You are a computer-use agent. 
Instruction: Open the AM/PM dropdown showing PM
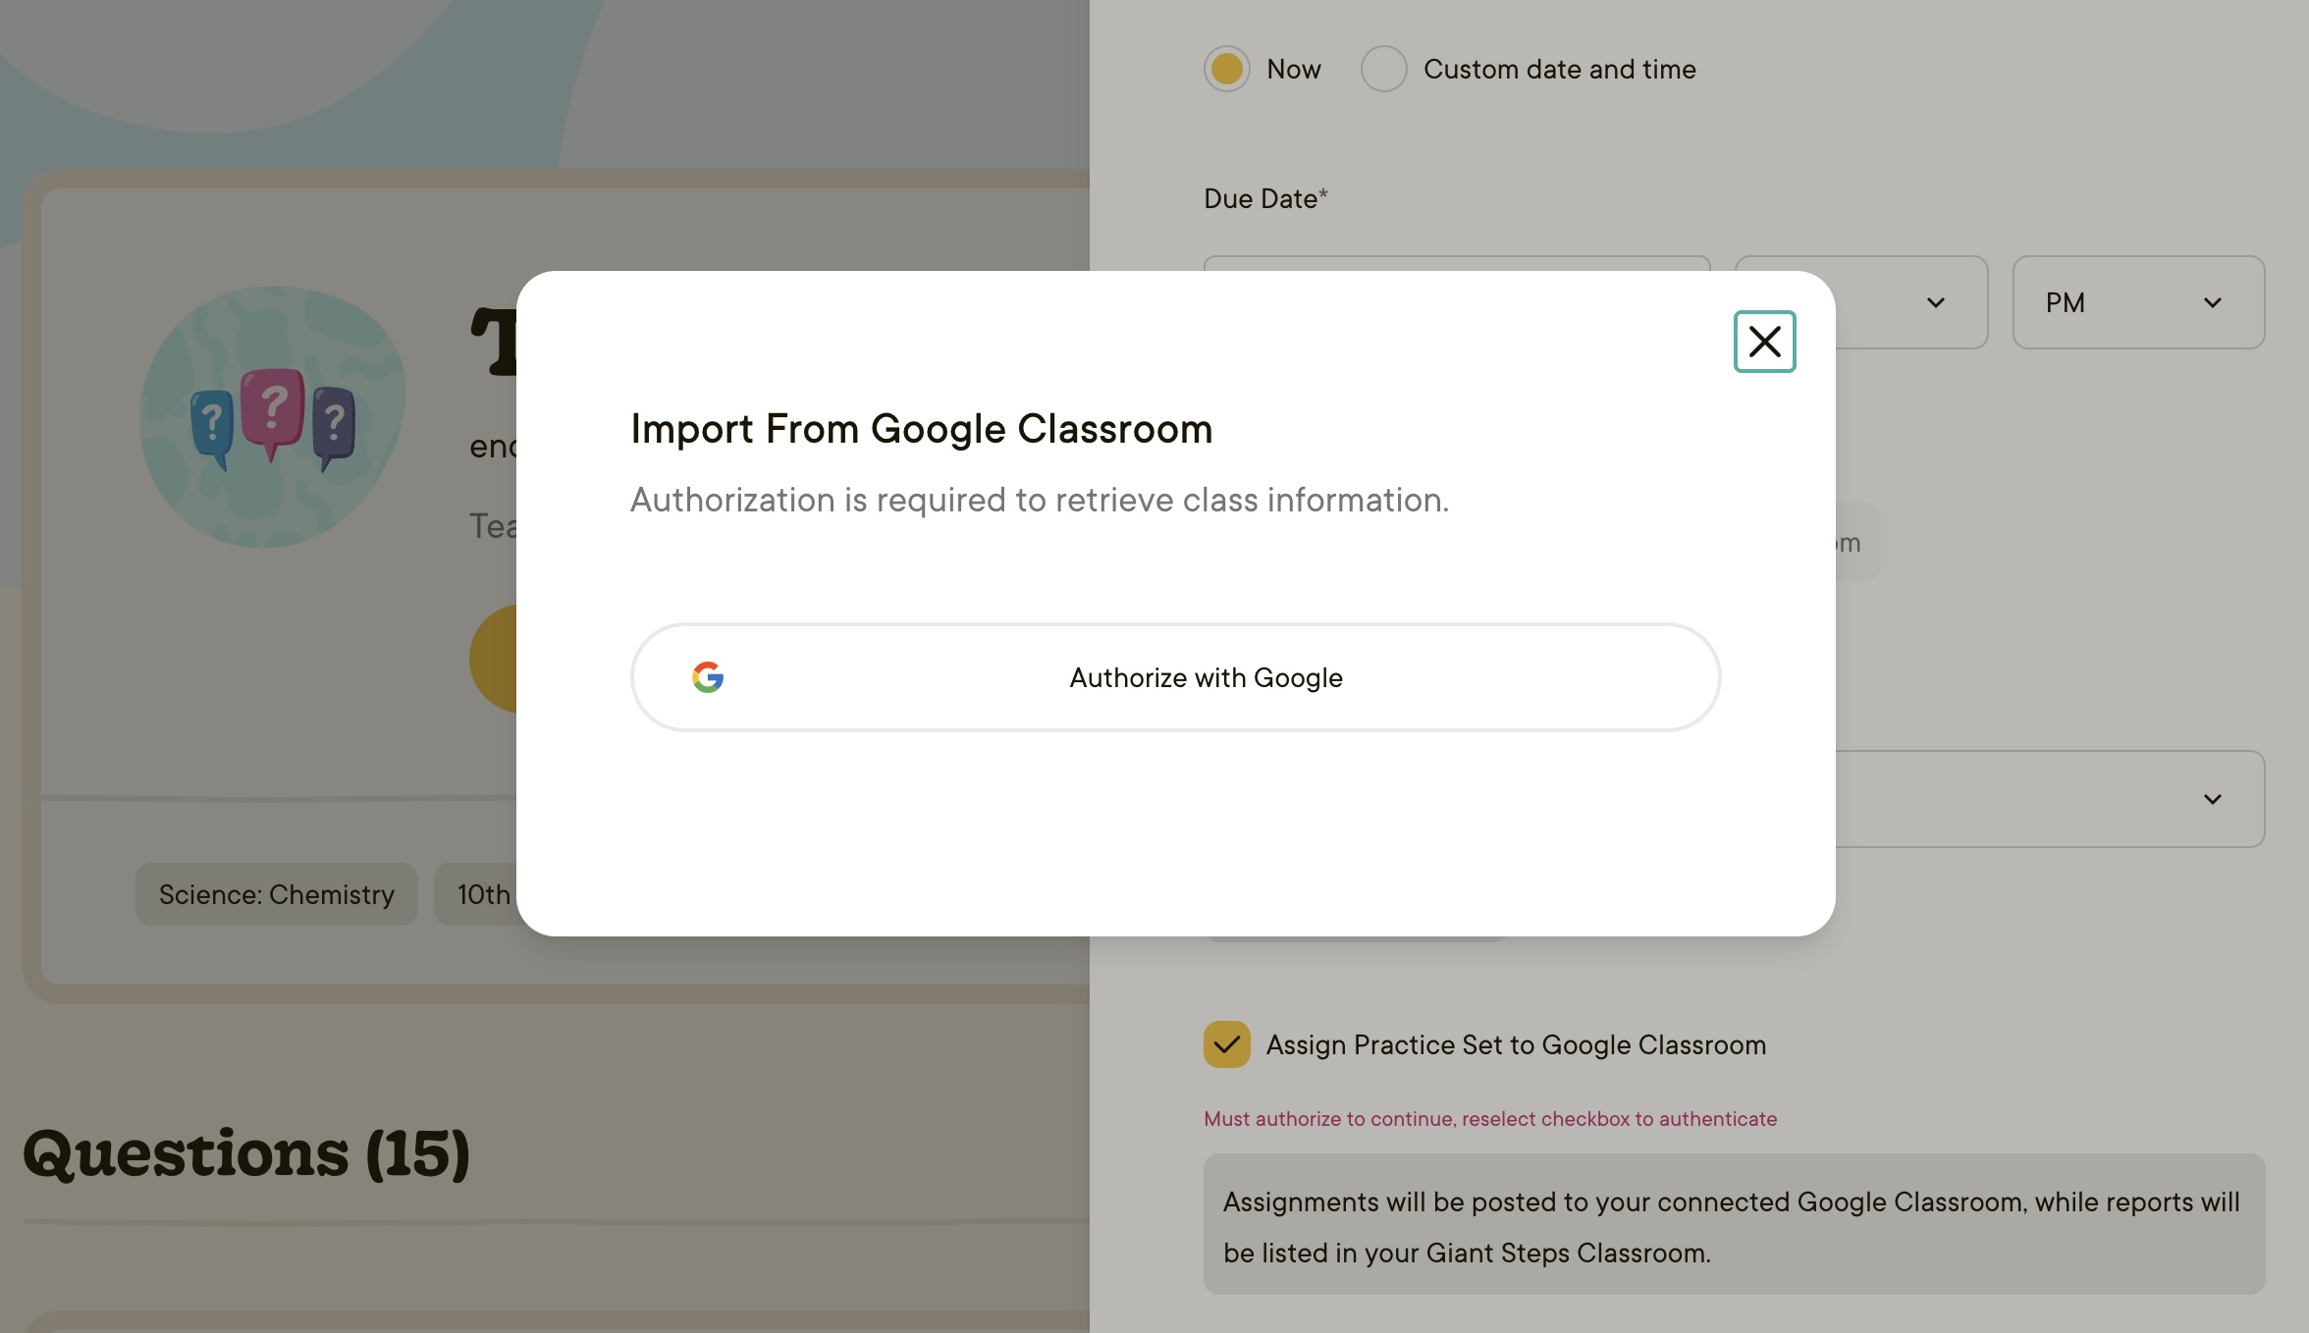coord(2138,302)
